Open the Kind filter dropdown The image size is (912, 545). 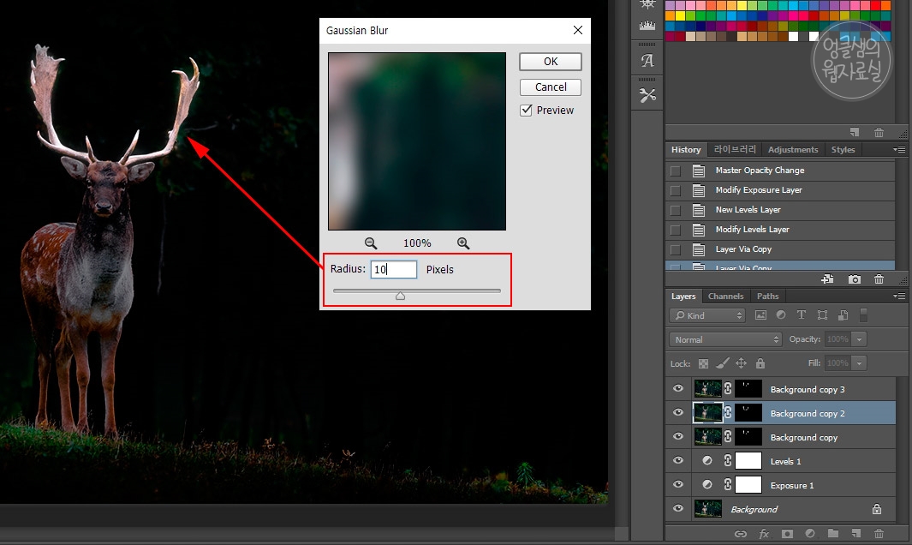pyautogui.click(x=707, y=315)
